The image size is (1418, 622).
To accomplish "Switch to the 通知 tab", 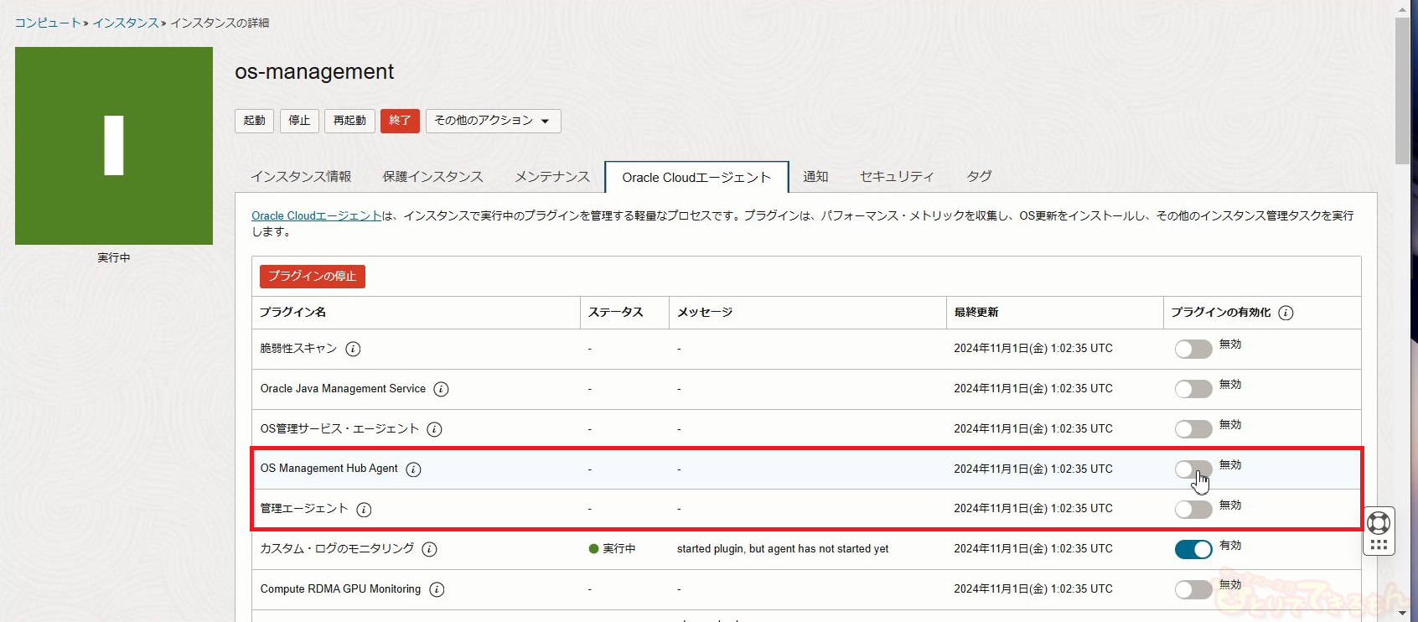I will pyautogui.click(x=815, y=177).
